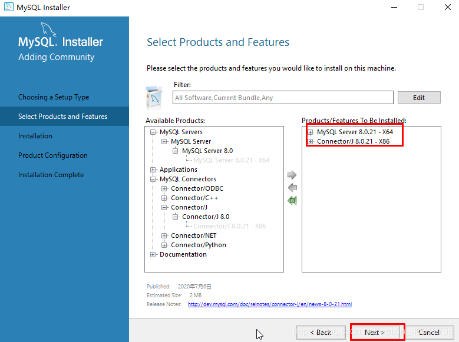
Task: Collapse the MySQL Server 8.0 node
Action: point(175,151)
